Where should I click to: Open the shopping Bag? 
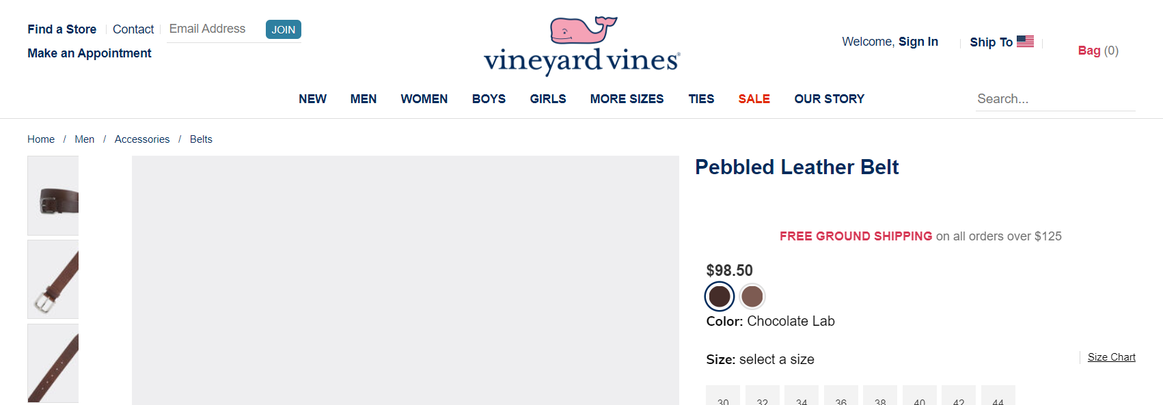[x=1097, y=51]
